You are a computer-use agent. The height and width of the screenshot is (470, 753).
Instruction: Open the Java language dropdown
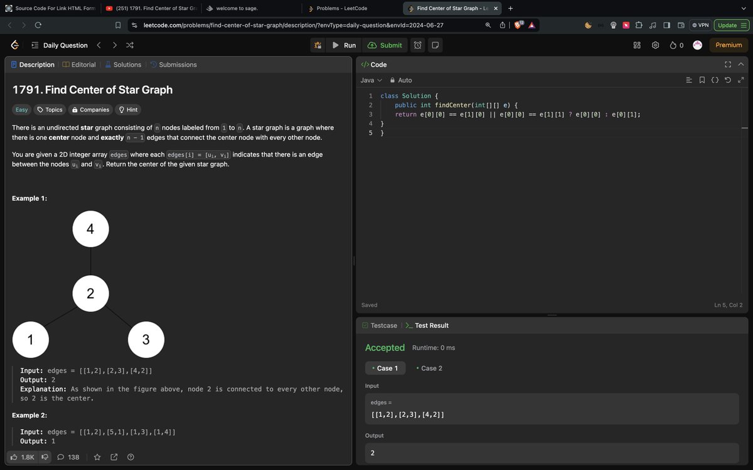point(371,80)
